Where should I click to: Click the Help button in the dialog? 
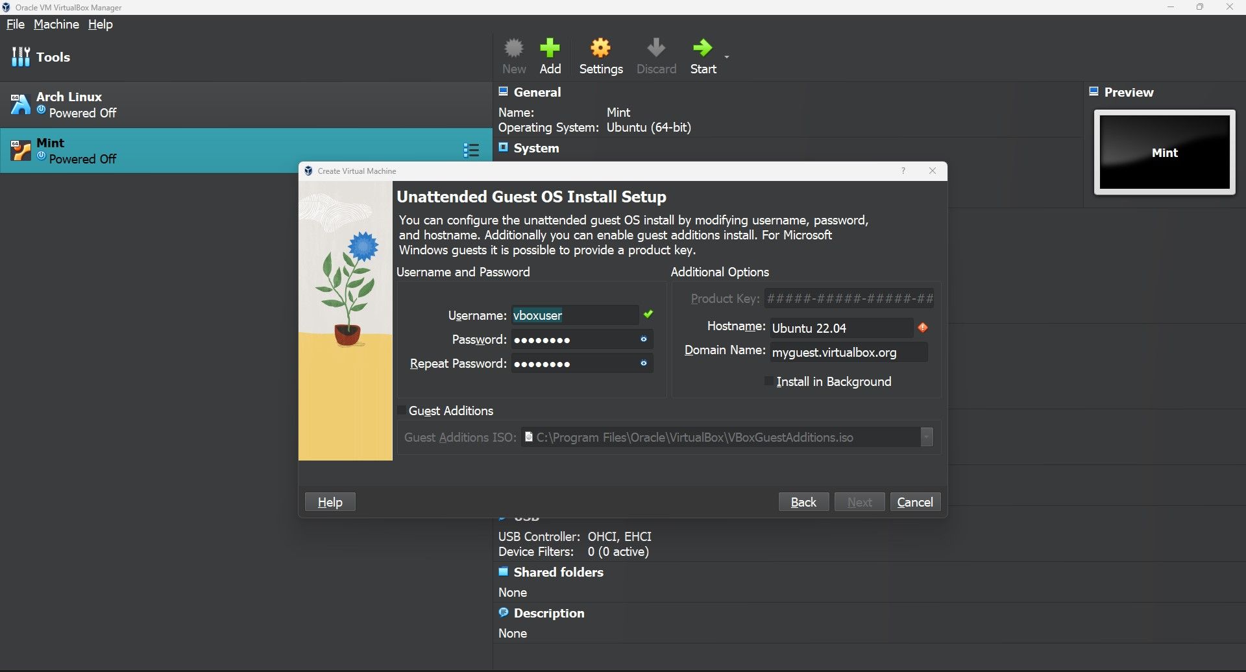(x=330, y=502)
